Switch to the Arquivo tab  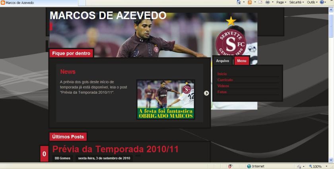[223, 61]
